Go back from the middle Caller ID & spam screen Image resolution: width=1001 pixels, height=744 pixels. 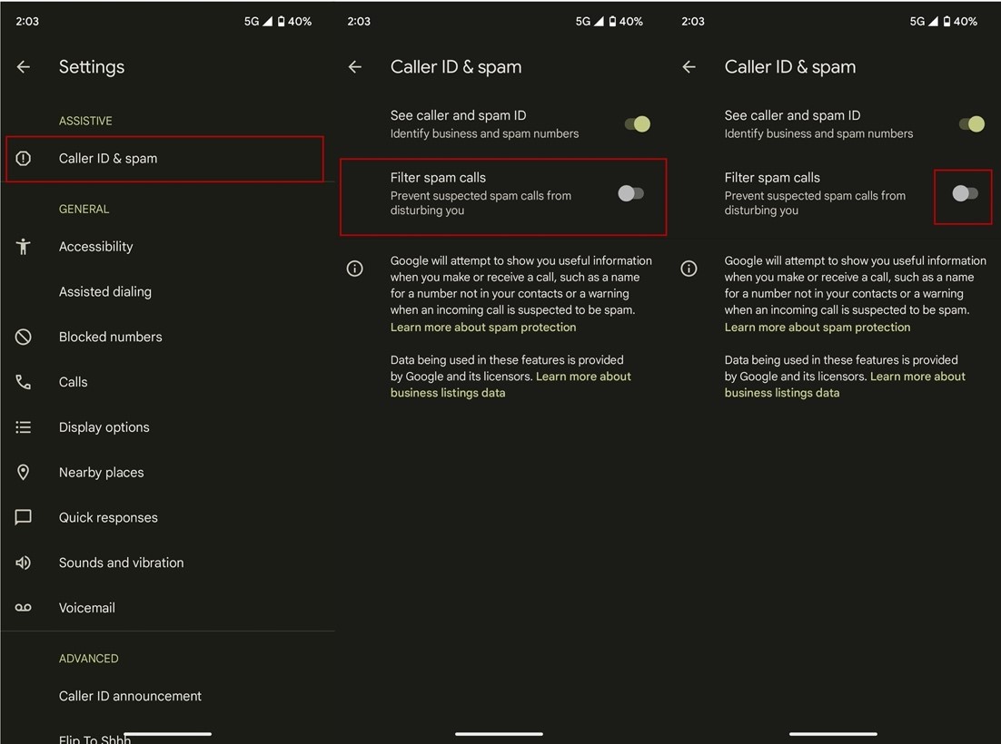355,67
